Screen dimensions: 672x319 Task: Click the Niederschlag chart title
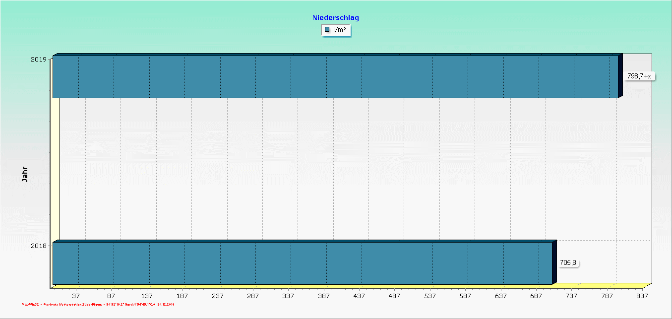click(x=336, y=17)
